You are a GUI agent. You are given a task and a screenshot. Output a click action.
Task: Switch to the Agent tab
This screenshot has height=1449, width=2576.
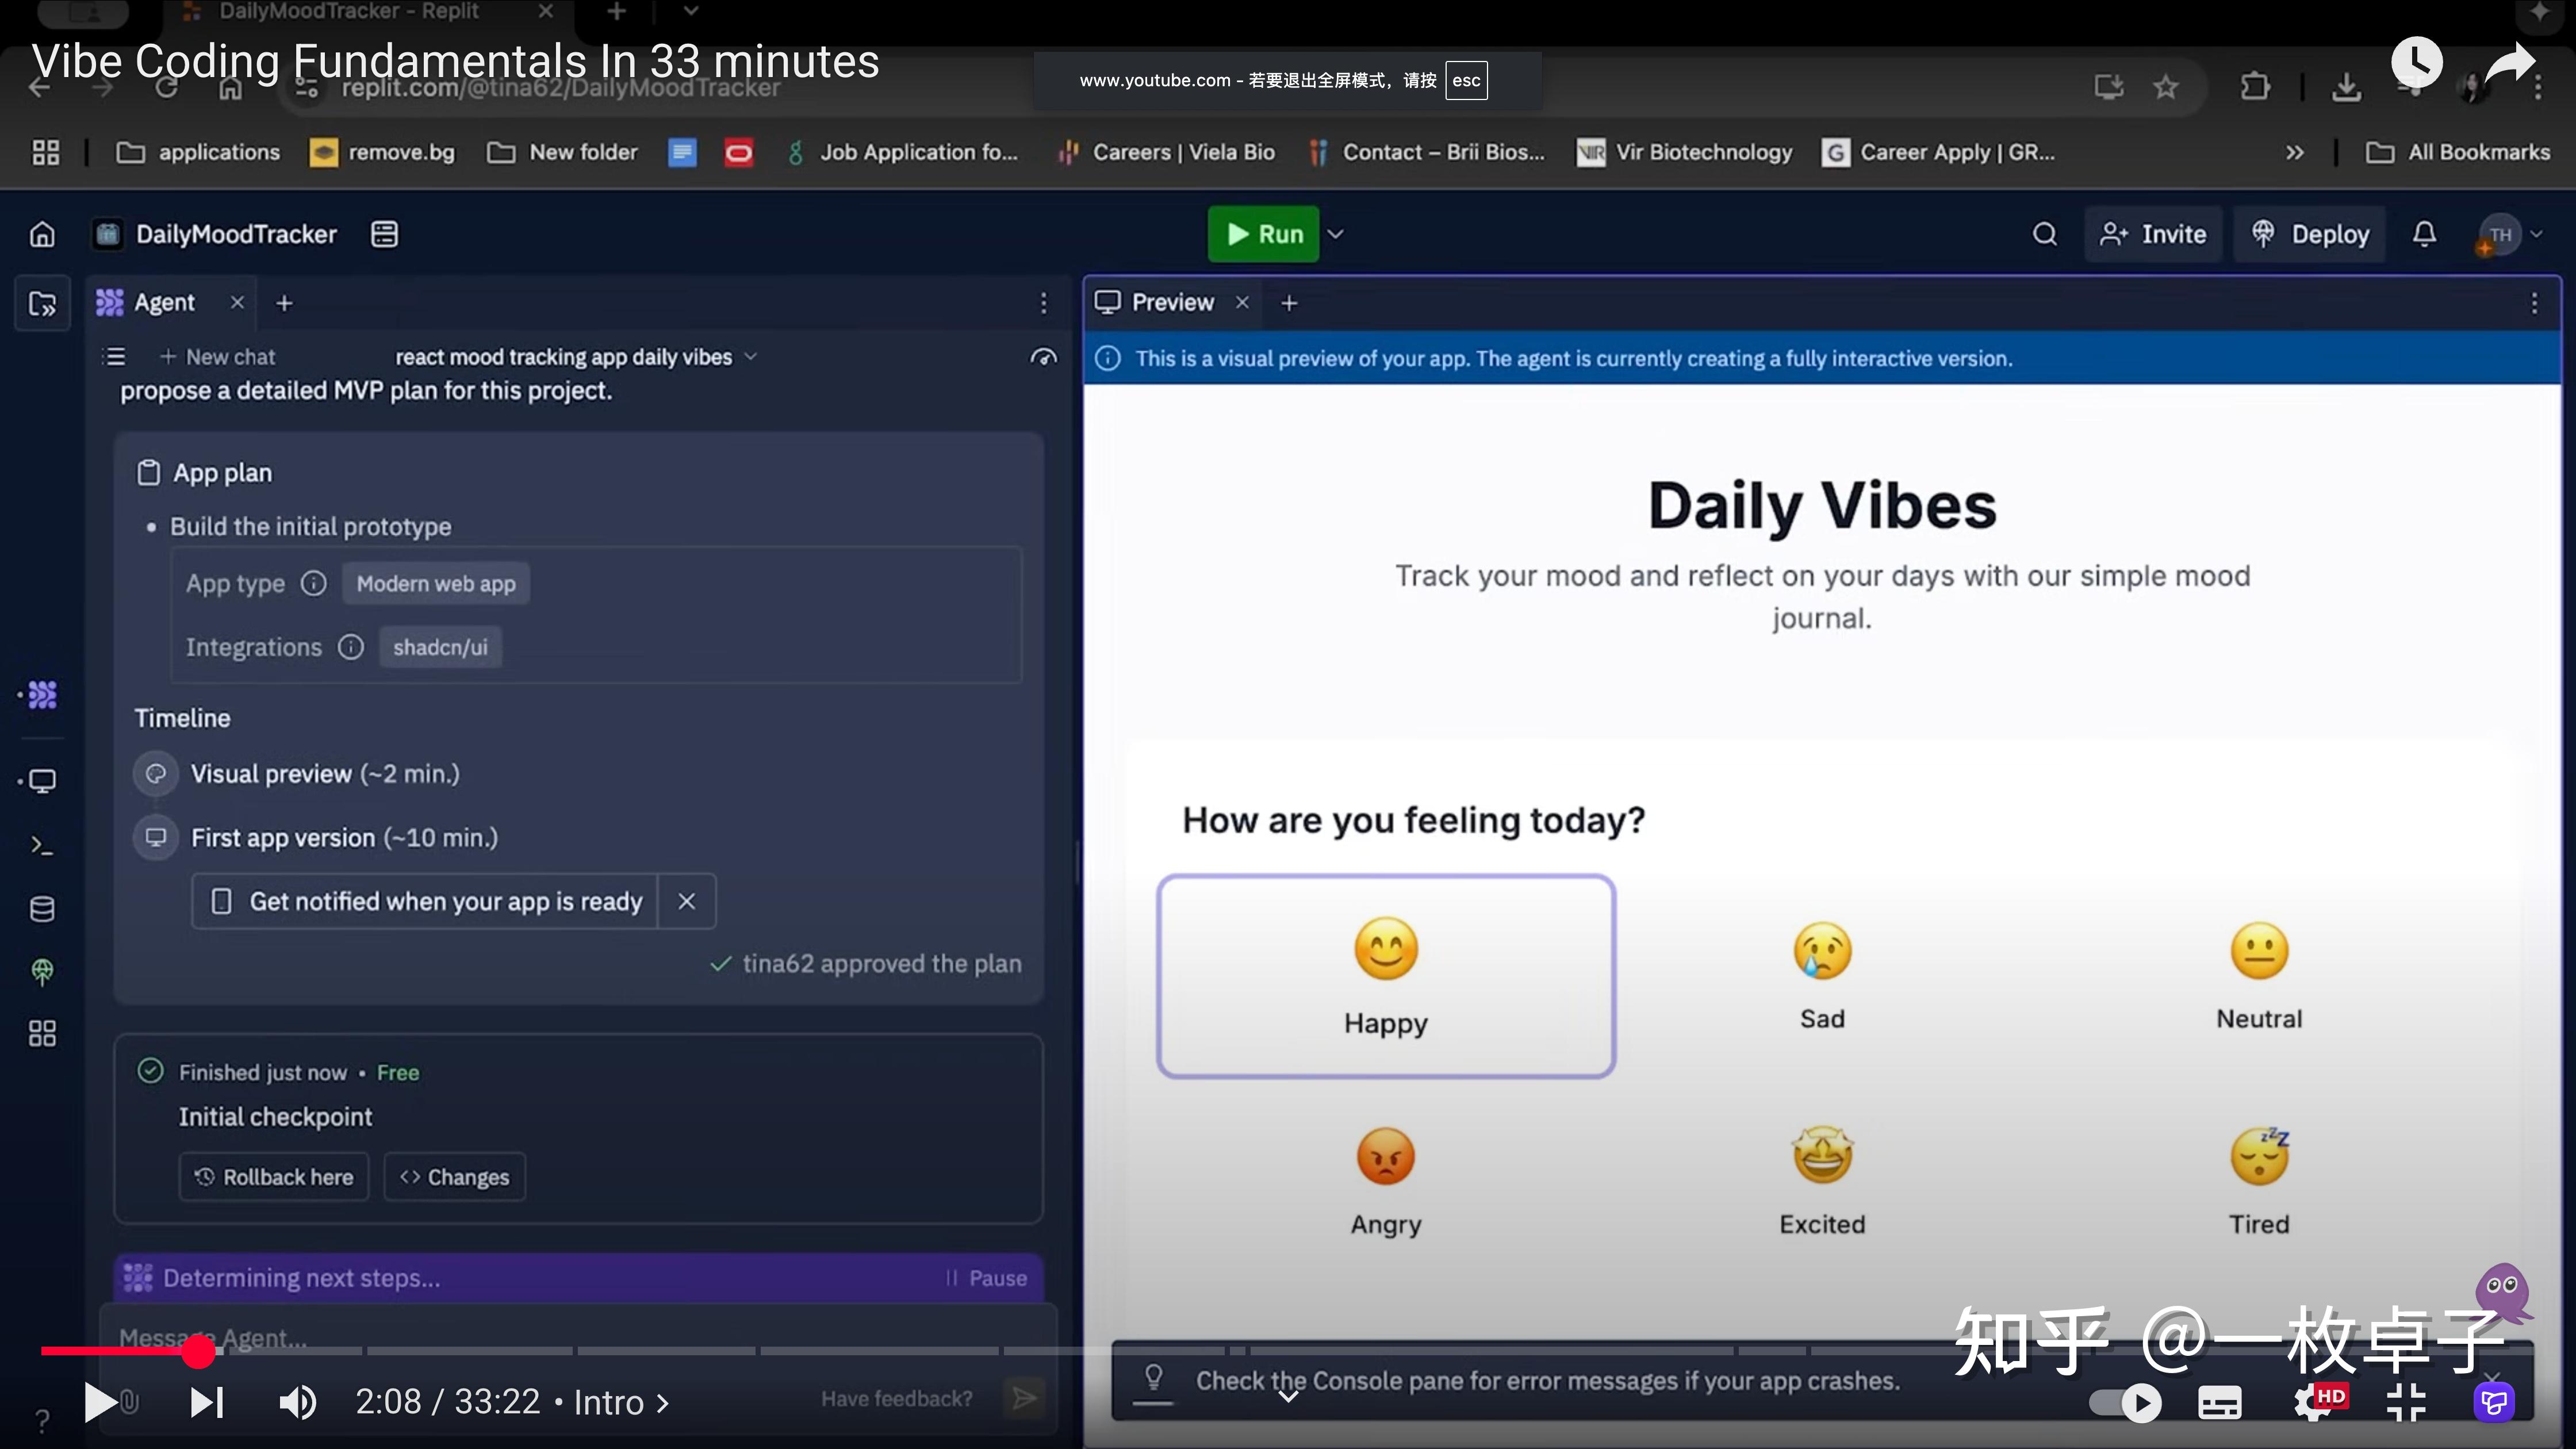point(164,302)
